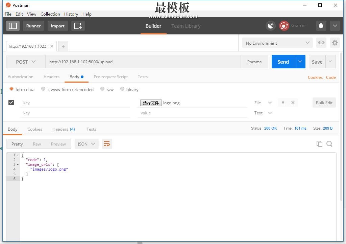Open Authorization request tab
The width and height of the screenshot is (346, 244).
pyautogui.click(x=21, y=77)
